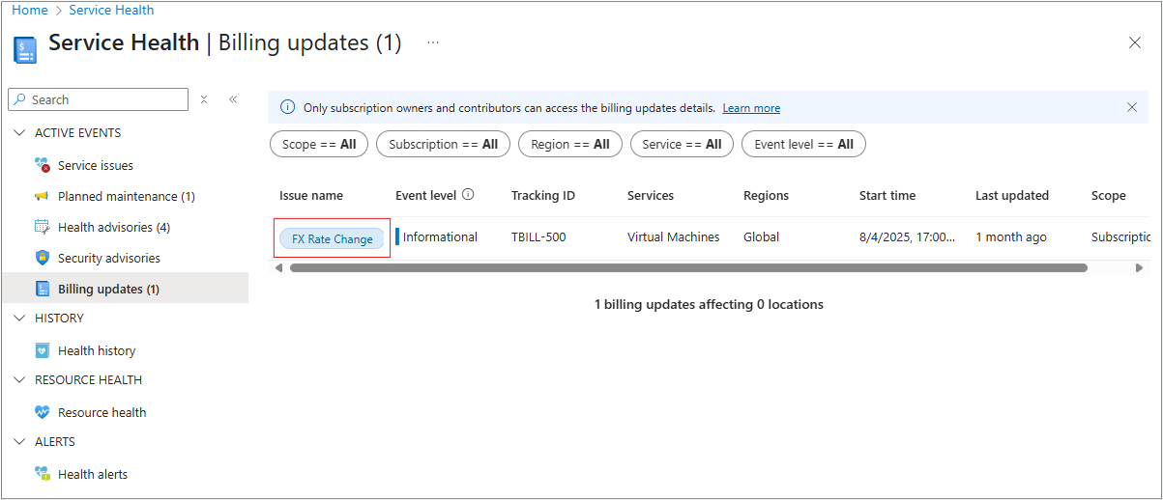Image resolution: width=1163 pixels, height=500 pixels.
Task: Click the Billing updates sidebar icon
Action: (x=42, y=290)
